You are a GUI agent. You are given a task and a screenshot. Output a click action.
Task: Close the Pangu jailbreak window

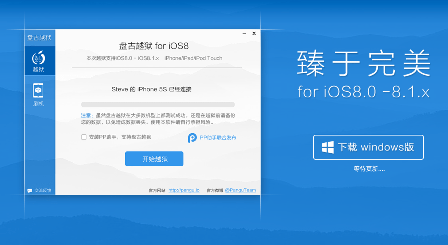pyautogui.click(x=254, y=34)
